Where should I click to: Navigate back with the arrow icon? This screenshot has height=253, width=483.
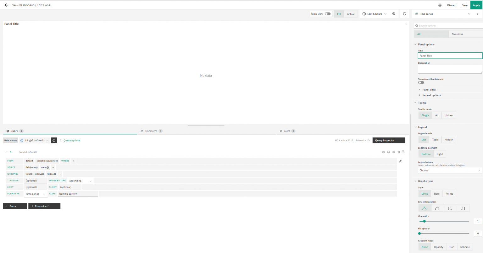coord(6,5)
